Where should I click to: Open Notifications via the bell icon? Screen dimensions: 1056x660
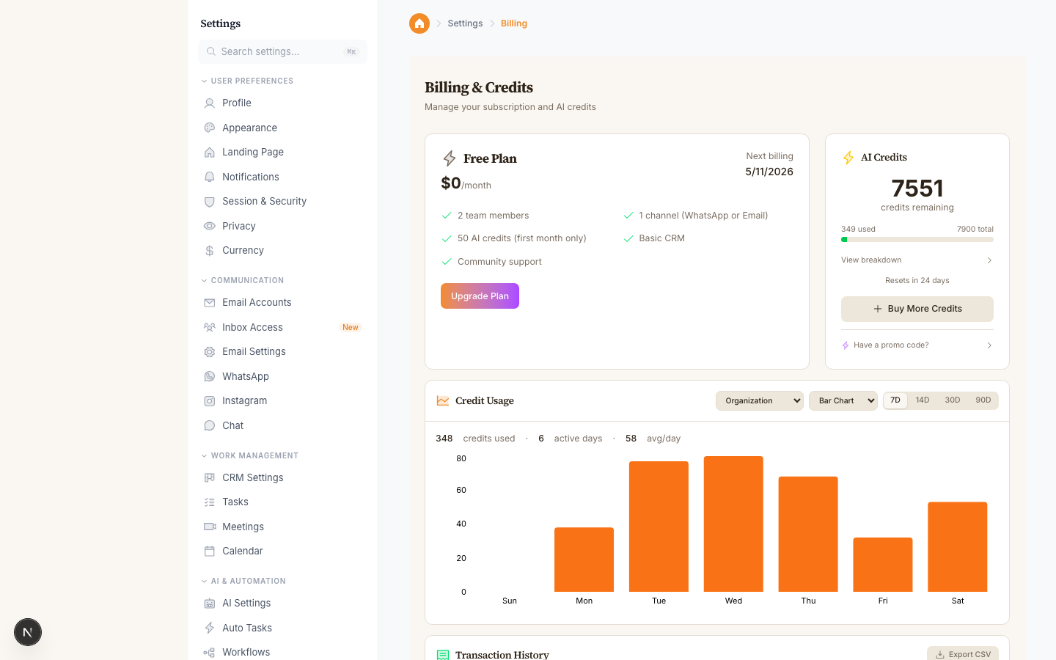coord(210,177)
